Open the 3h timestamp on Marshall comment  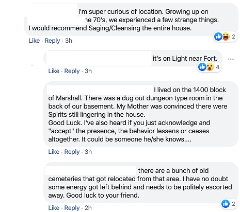88,152
